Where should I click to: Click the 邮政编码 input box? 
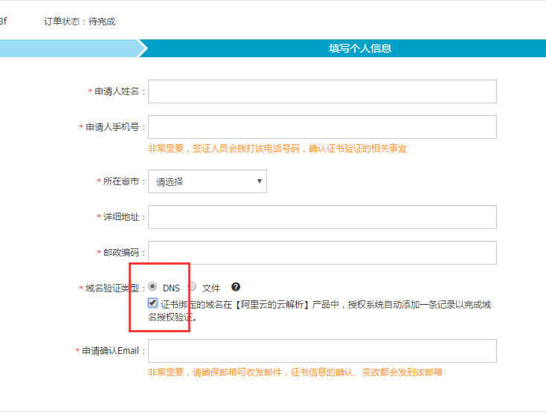[322, 253]
